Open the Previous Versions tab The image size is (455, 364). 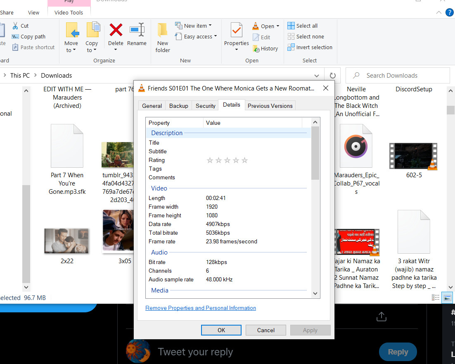270,106
